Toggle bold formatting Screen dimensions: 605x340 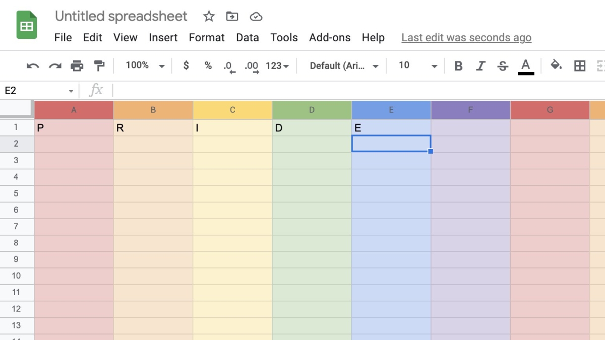(x=458, y=65)
